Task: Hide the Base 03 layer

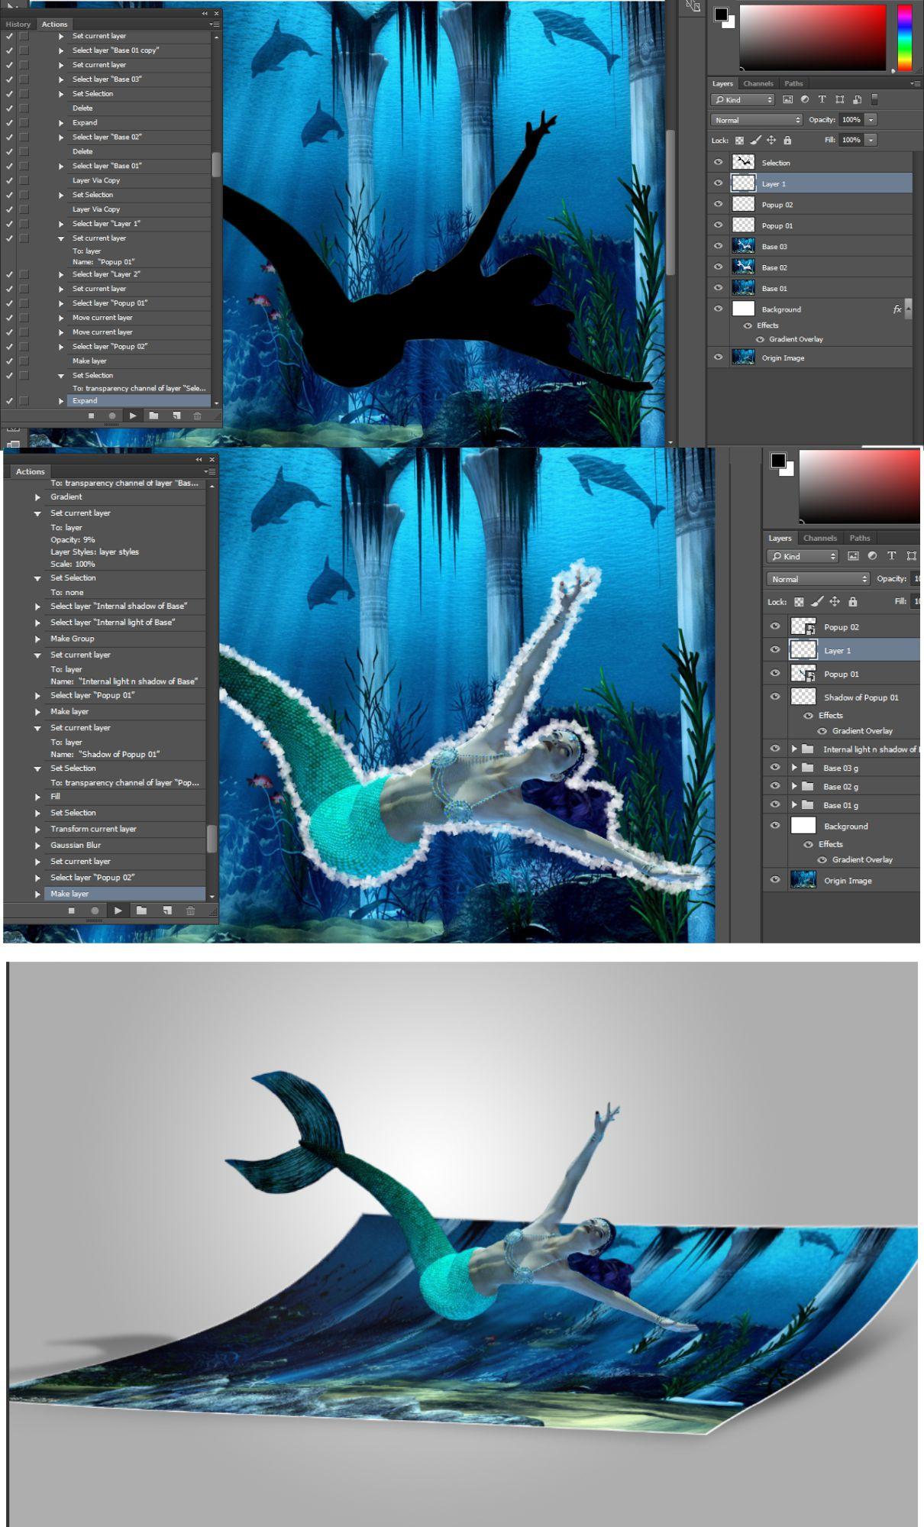Action: [x=718, y=246]
